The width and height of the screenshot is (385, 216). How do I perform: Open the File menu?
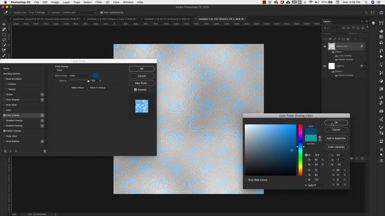click(36, 2)
